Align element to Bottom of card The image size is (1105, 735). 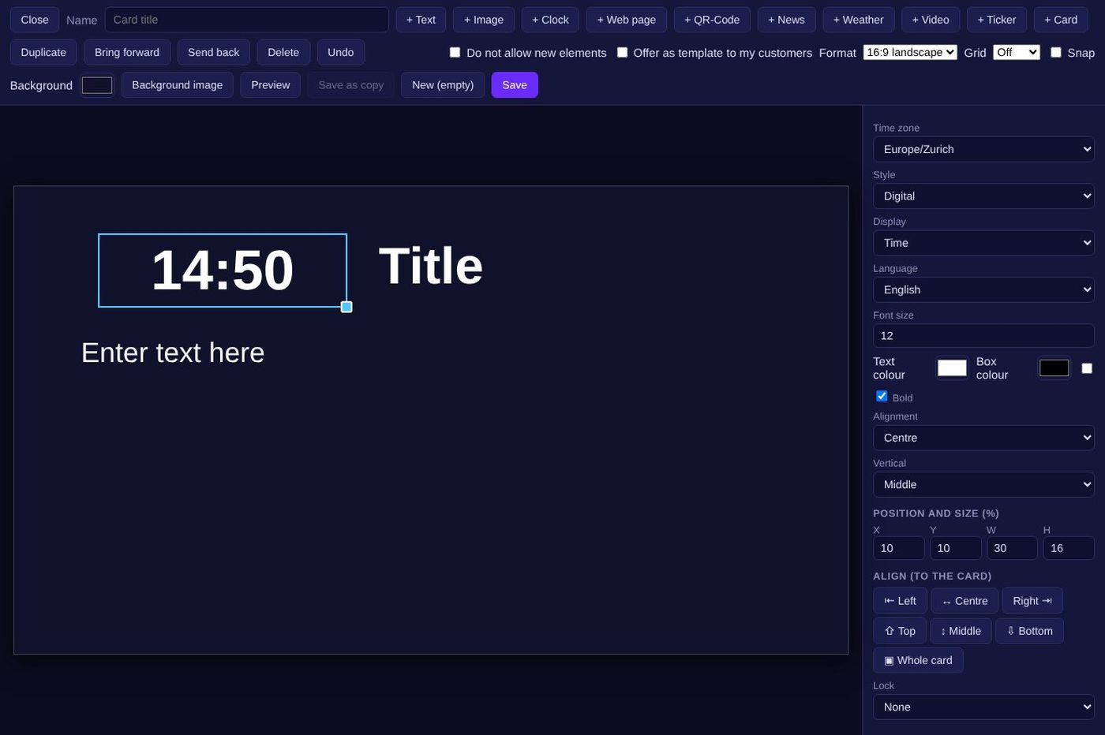coord(1029,631)
